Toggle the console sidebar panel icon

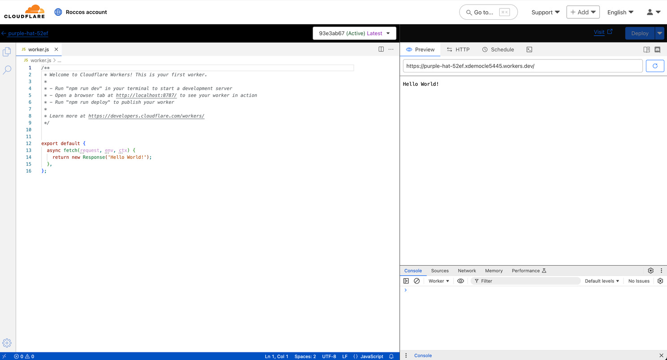pyautogui.click(x=406, y=281)
